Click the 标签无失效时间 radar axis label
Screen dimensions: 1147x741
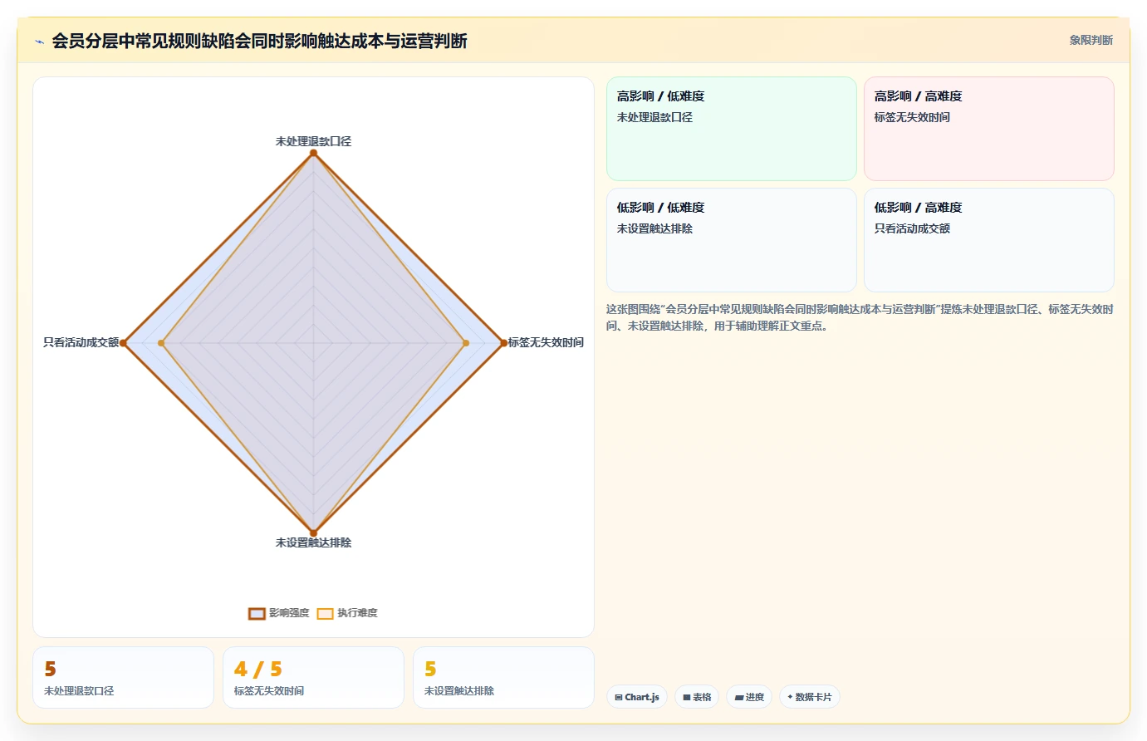(546, 342)
